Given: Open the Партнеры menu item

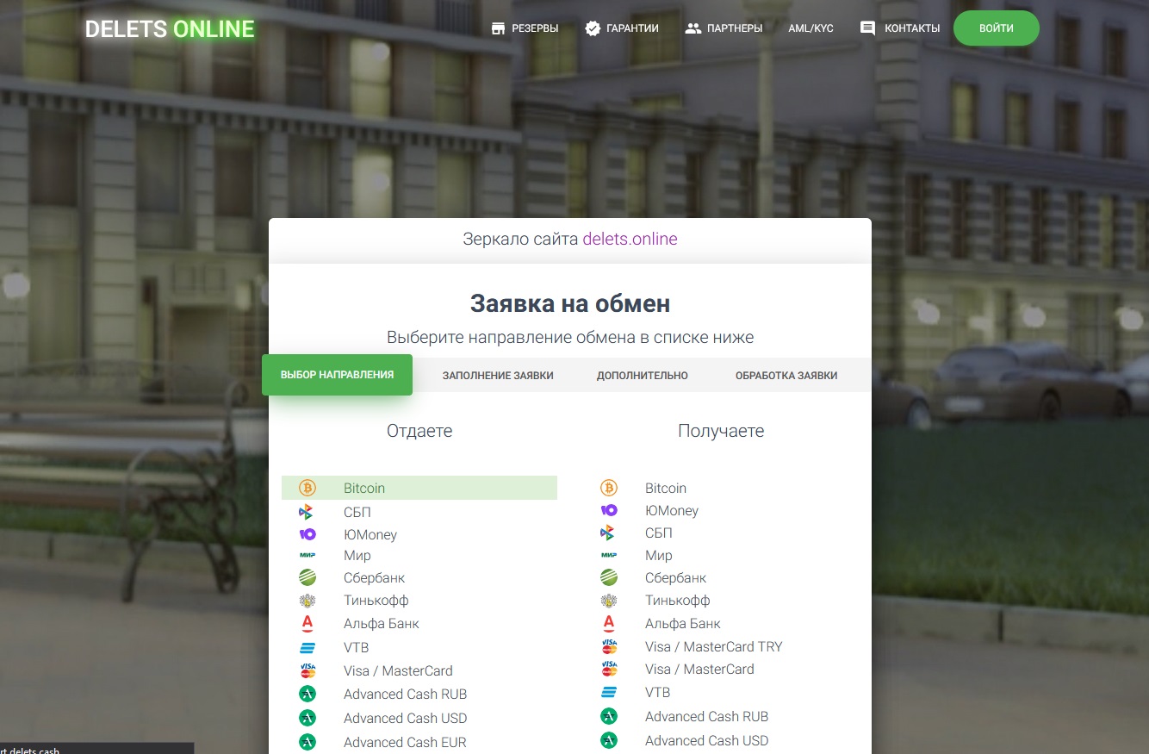Looking at the screenshot, I should 724,28.
